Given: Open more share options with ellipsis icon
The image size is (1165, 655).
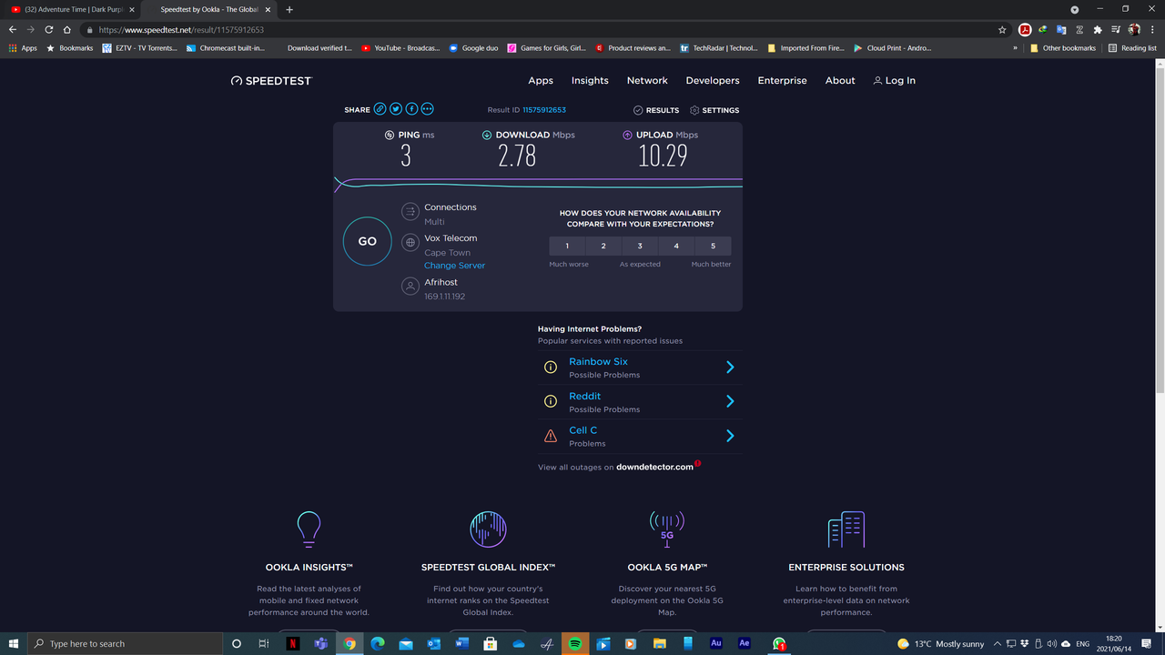Looking at the screenshot, I should point(427,109).
